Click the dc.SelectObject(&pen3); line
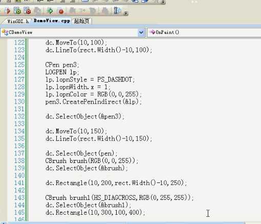The image size is (261, 224). point(85,116)
